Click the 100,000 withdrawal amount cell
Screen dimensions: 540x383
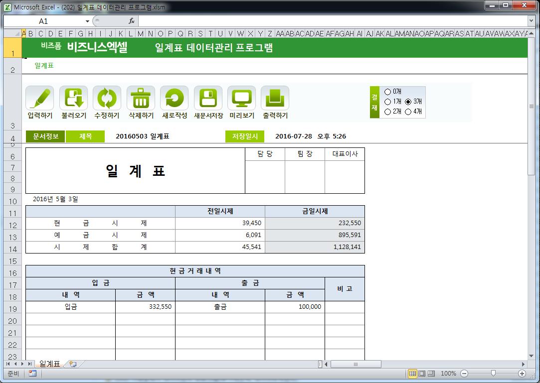click(295, 307)
